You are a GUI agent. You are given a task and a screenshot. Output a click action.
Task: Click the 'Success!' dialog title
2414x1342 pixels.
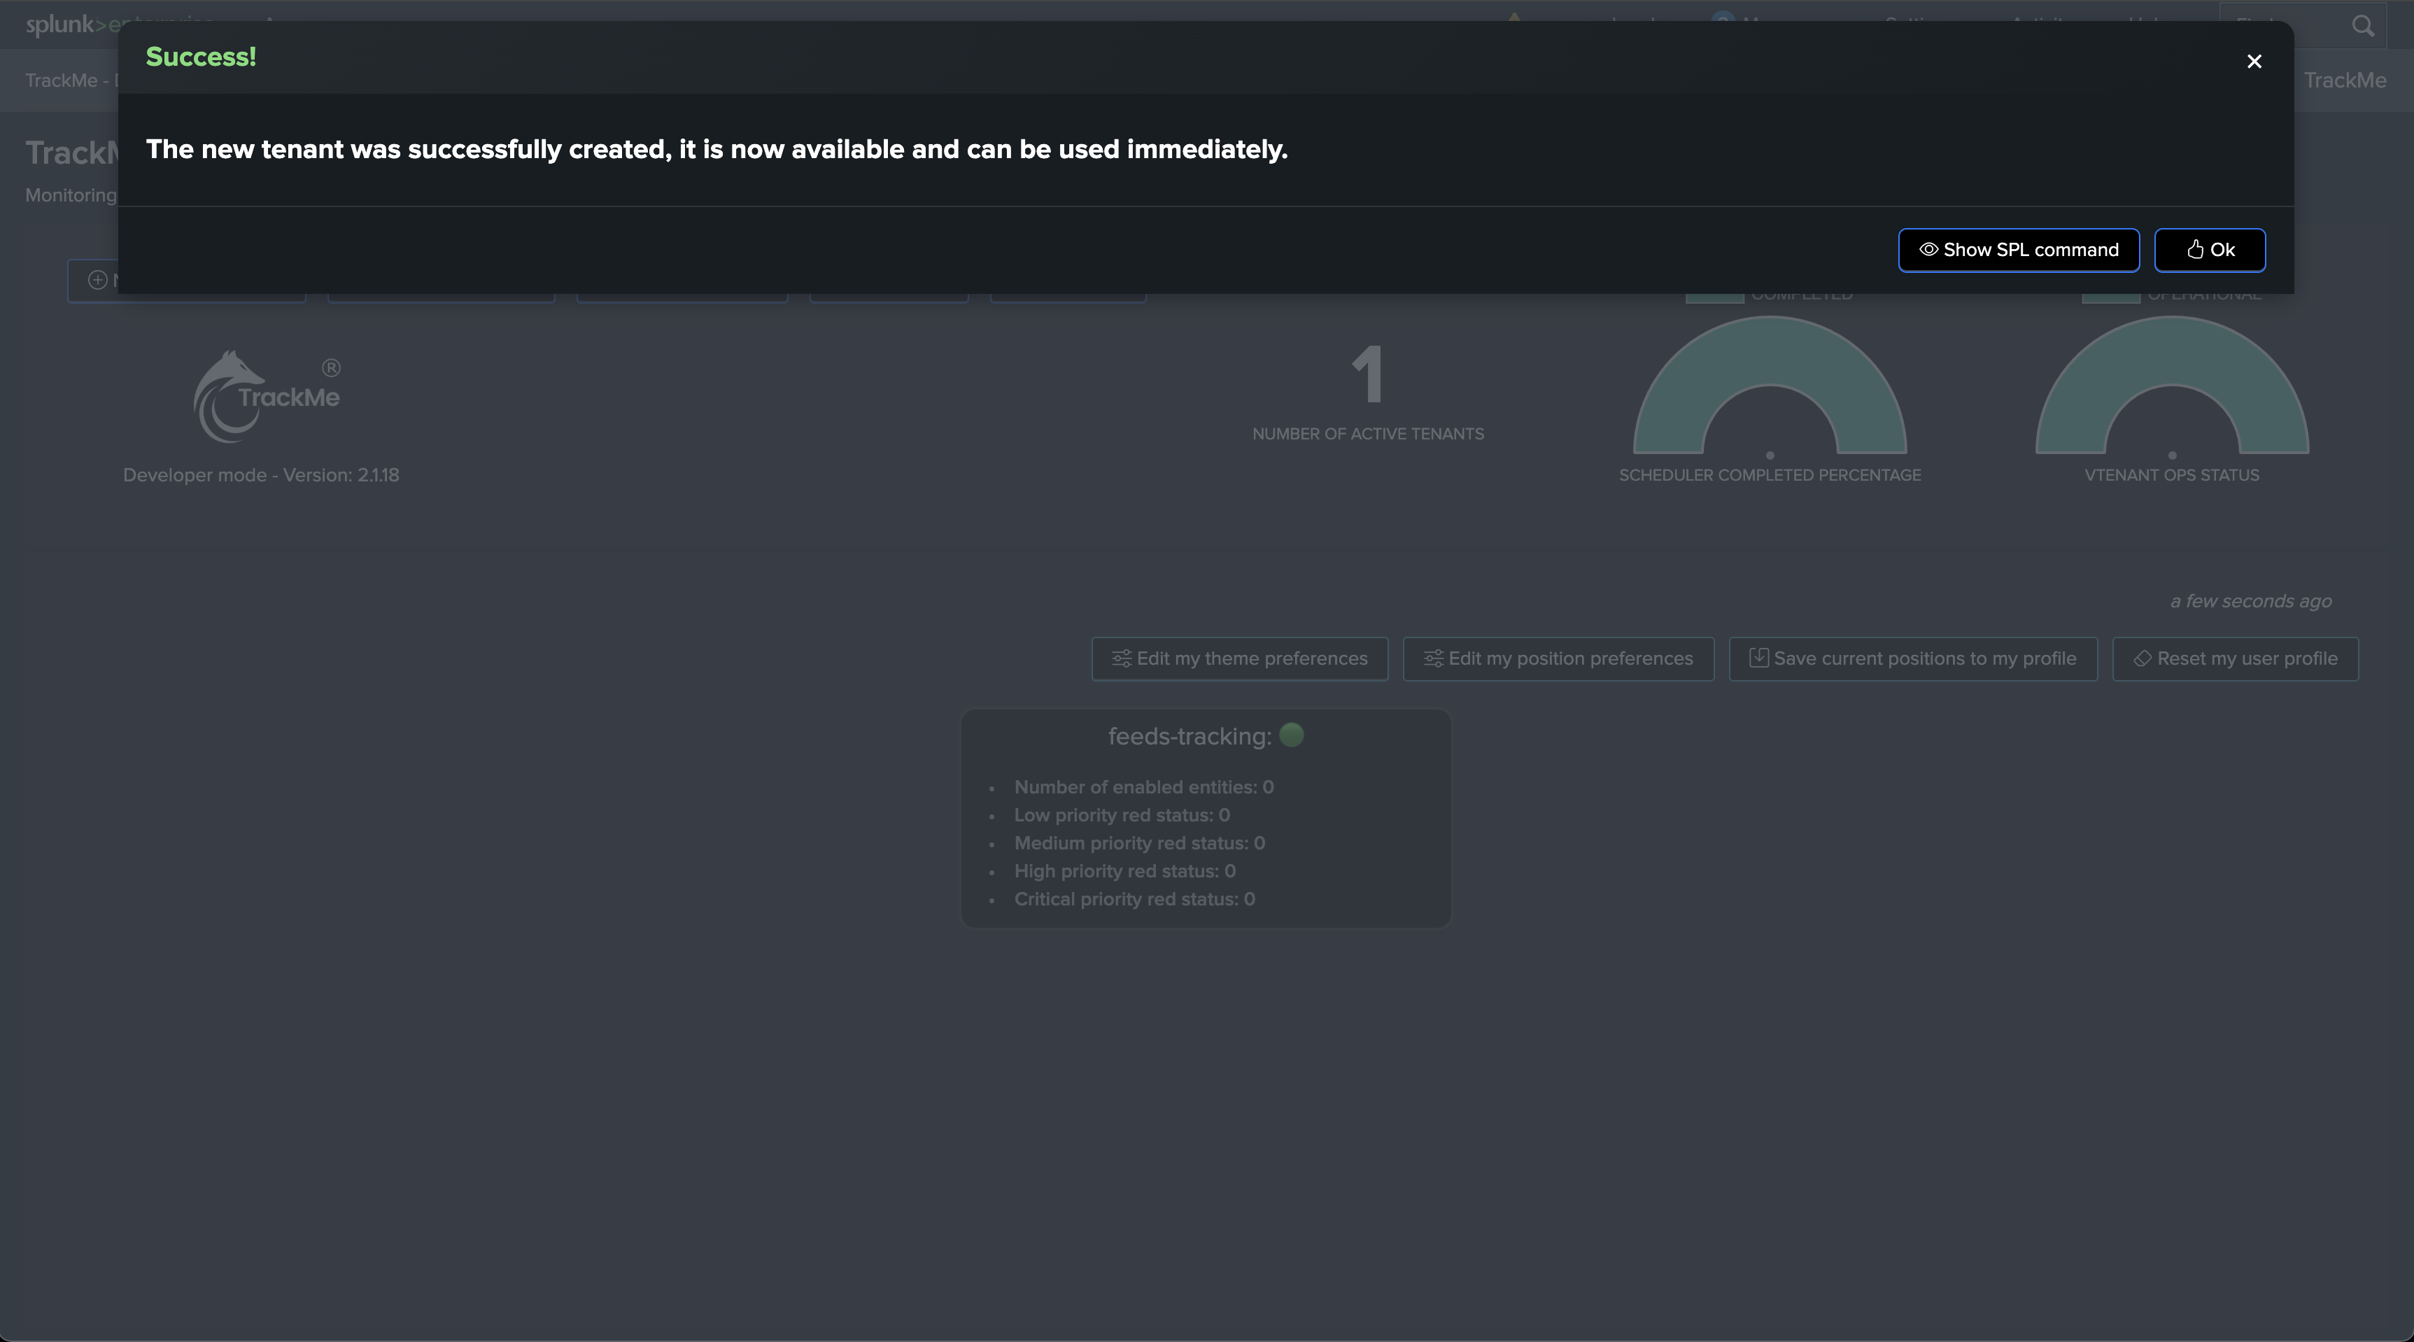tap(201, 57)
